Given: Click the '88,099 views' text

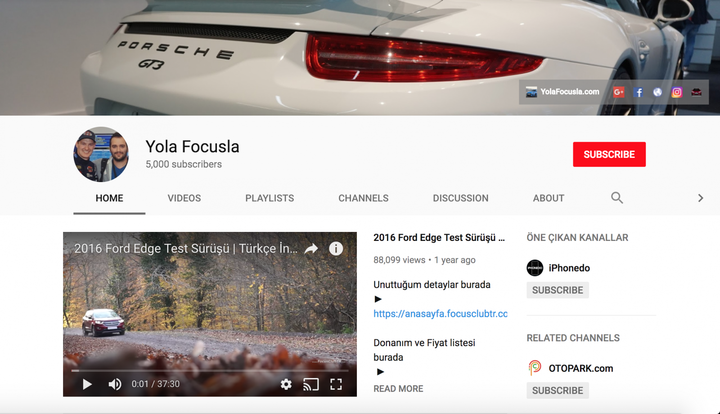Looking at the screenshot, I should (x=399, y=260).
